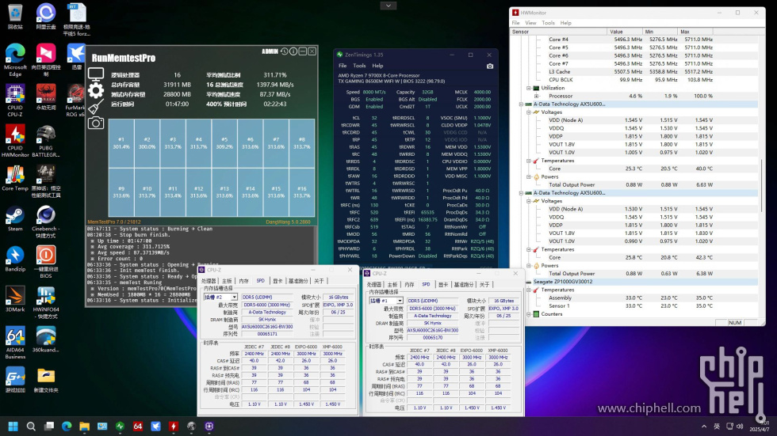Collapse the Seagate drive's Temperatures node
The width and height of the screenshot is (777, 436).
pos(529,290)
